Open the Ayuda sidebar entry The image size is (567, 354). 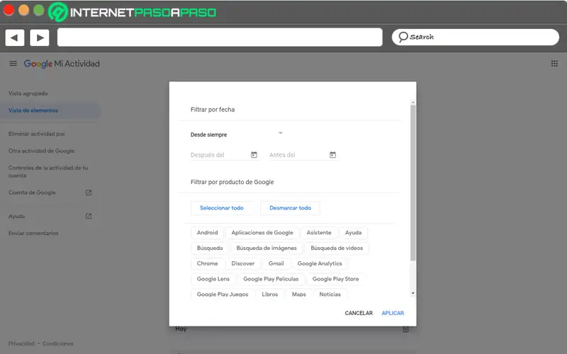click(x=16, y=217)
